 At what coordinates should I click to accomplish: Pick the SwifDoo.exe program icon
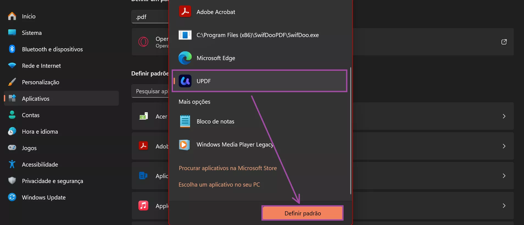tap(185, 35)
